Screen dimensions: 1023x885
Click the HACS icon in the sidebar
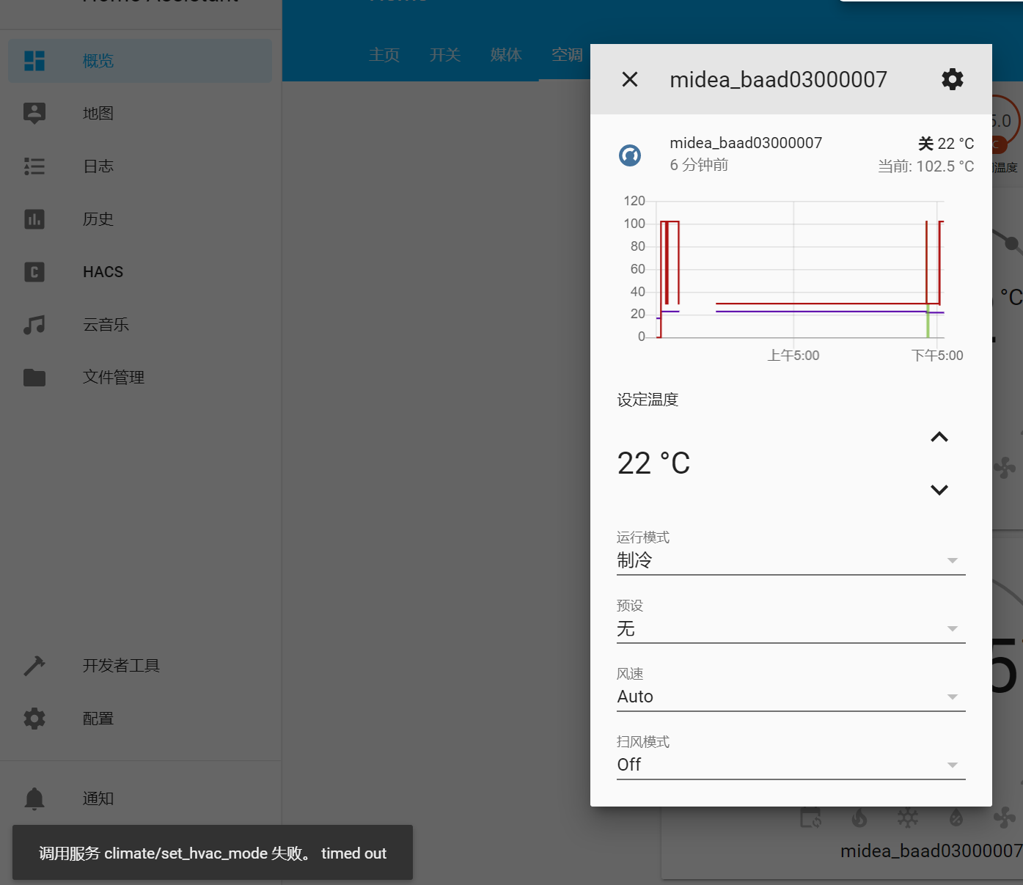coord(34,272)
